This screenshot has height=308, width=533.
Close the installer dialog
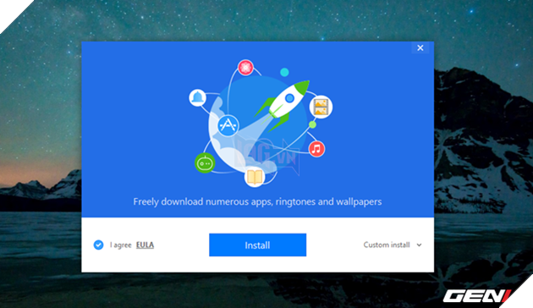click(420, 48)
